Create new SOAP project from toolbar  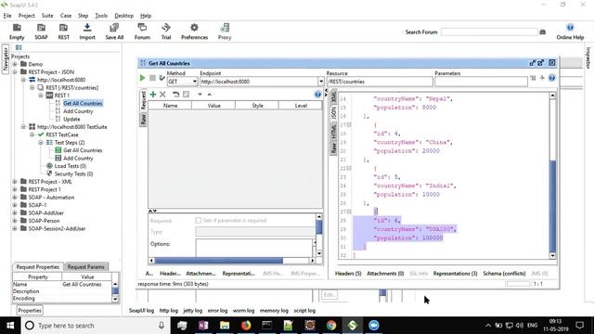[x=41, y=32]
